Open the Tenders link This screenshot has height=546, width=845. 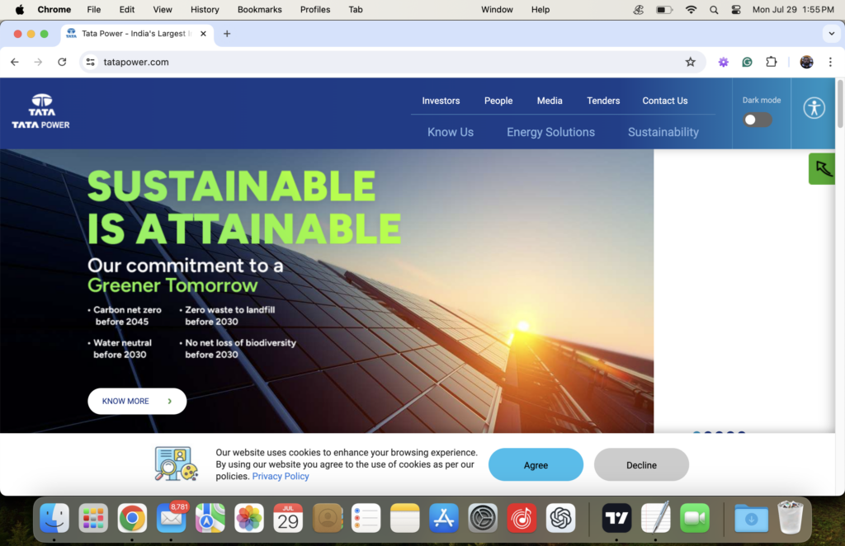[x=603, y=101]
